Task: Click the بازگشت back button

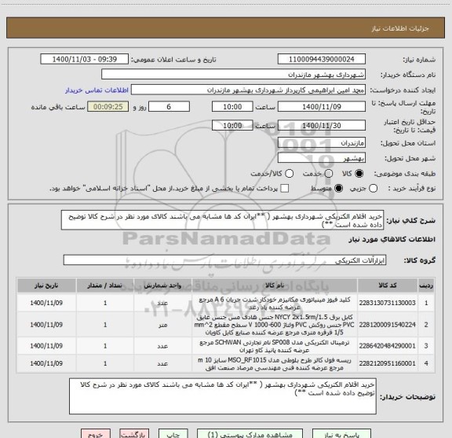Action: pos(134,434)
